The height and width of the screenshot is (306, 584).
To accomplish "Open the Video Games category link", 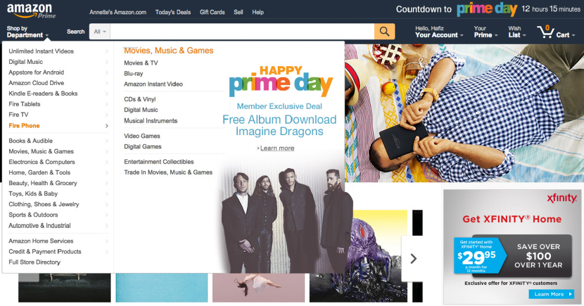I will click(142, 136).
